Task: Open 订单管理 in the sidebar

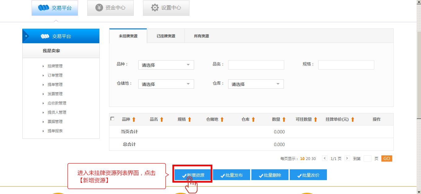Action: tap(55, 75)
